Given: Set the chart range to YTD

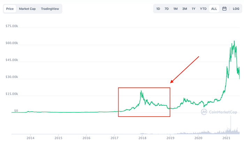Looking at the screenshot, I should (203, 9).
